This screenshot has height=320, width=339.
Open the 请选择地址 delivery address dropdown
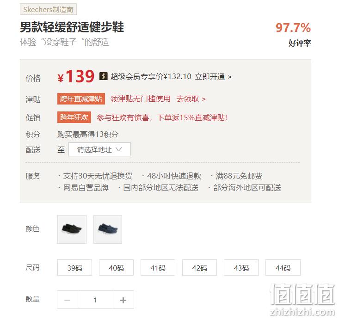point(100,149)
